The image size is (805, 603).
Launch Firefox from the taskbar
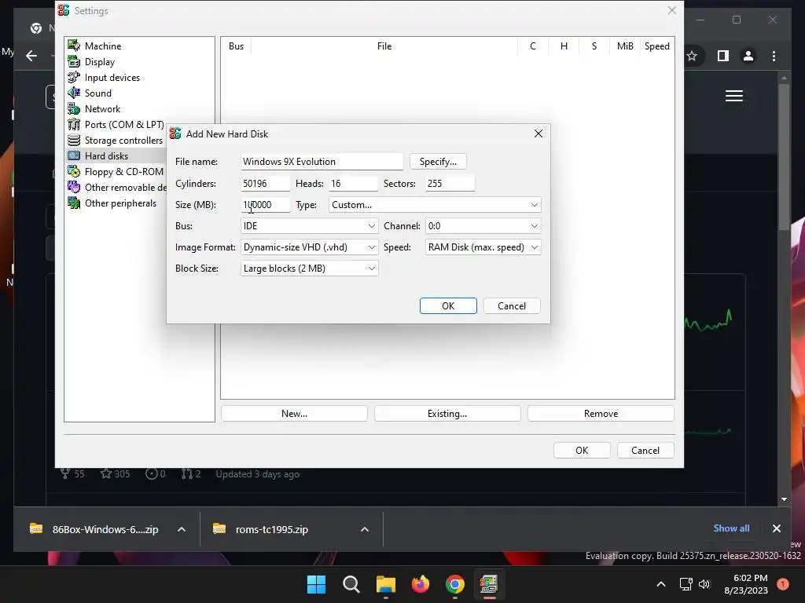(421, 584)
